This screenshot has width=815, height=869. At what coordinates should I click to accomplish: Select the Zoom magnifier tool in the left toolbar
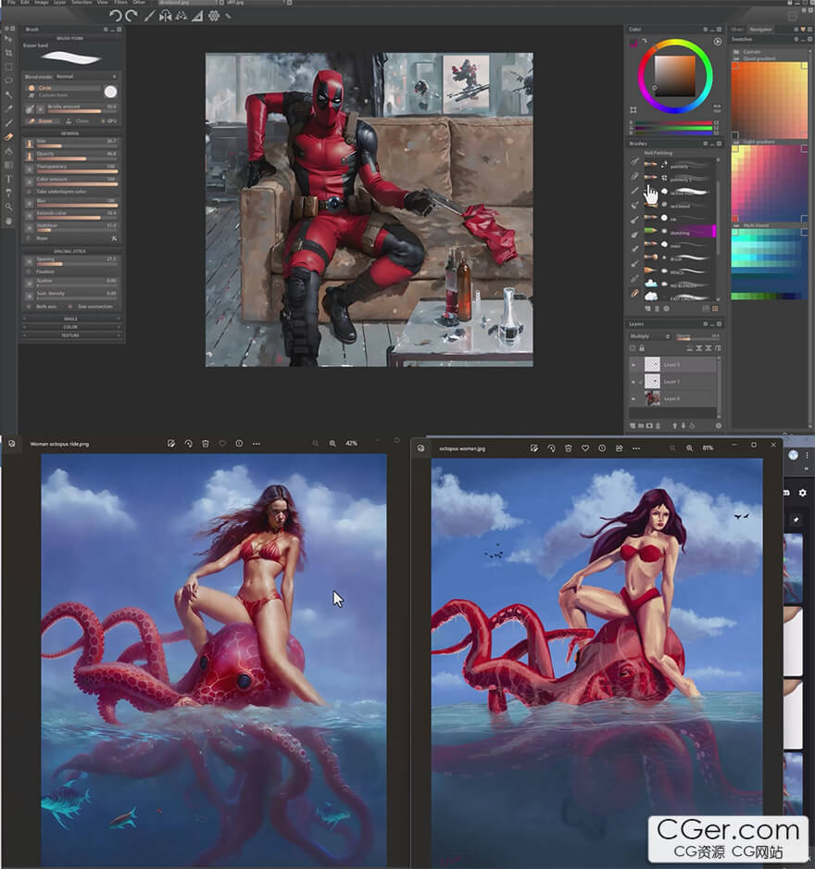(x=8, y=207)
